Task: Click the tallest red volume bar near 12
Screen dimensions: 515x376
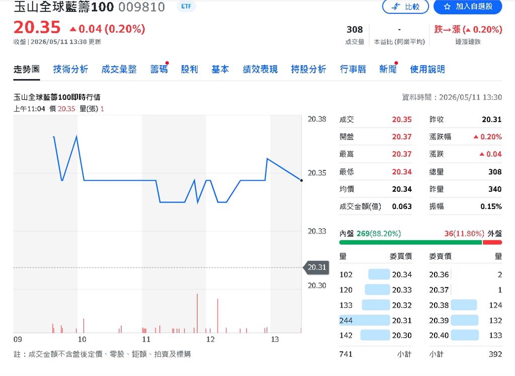Action: 197,313
